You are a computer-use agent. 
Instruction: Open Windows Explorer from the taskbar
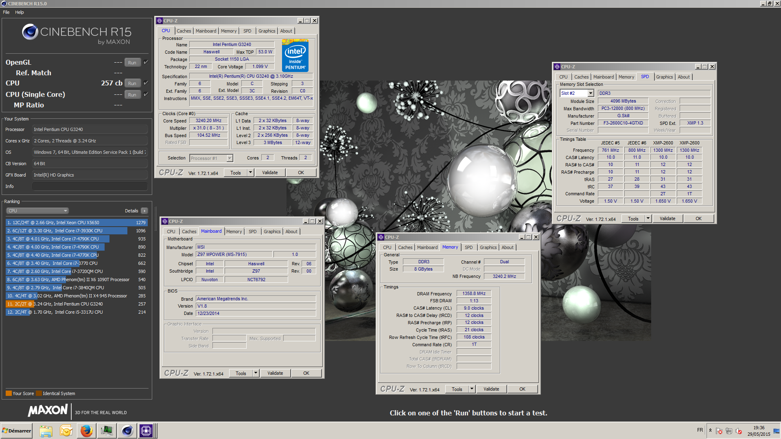pyautogui.click(x=46, y=431)
